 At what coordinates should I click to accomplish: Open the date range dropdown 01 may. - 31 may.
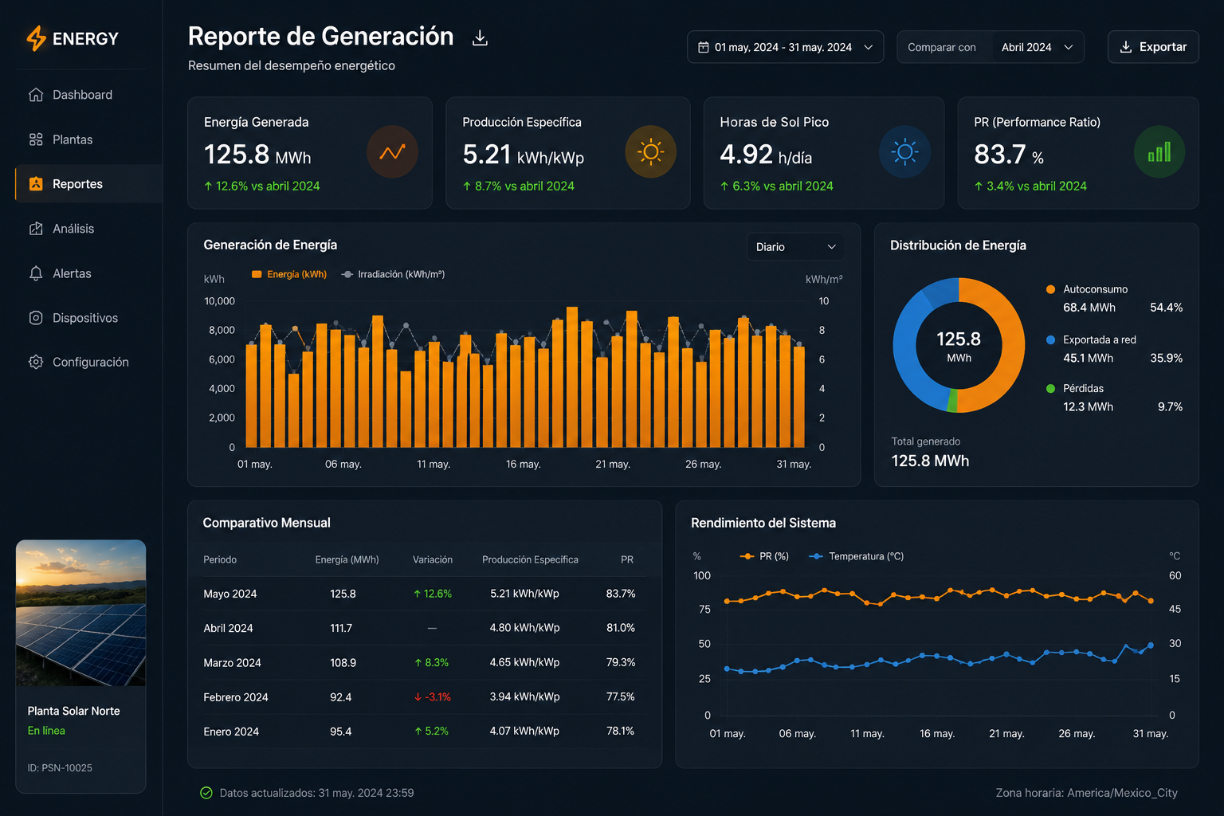785,47
